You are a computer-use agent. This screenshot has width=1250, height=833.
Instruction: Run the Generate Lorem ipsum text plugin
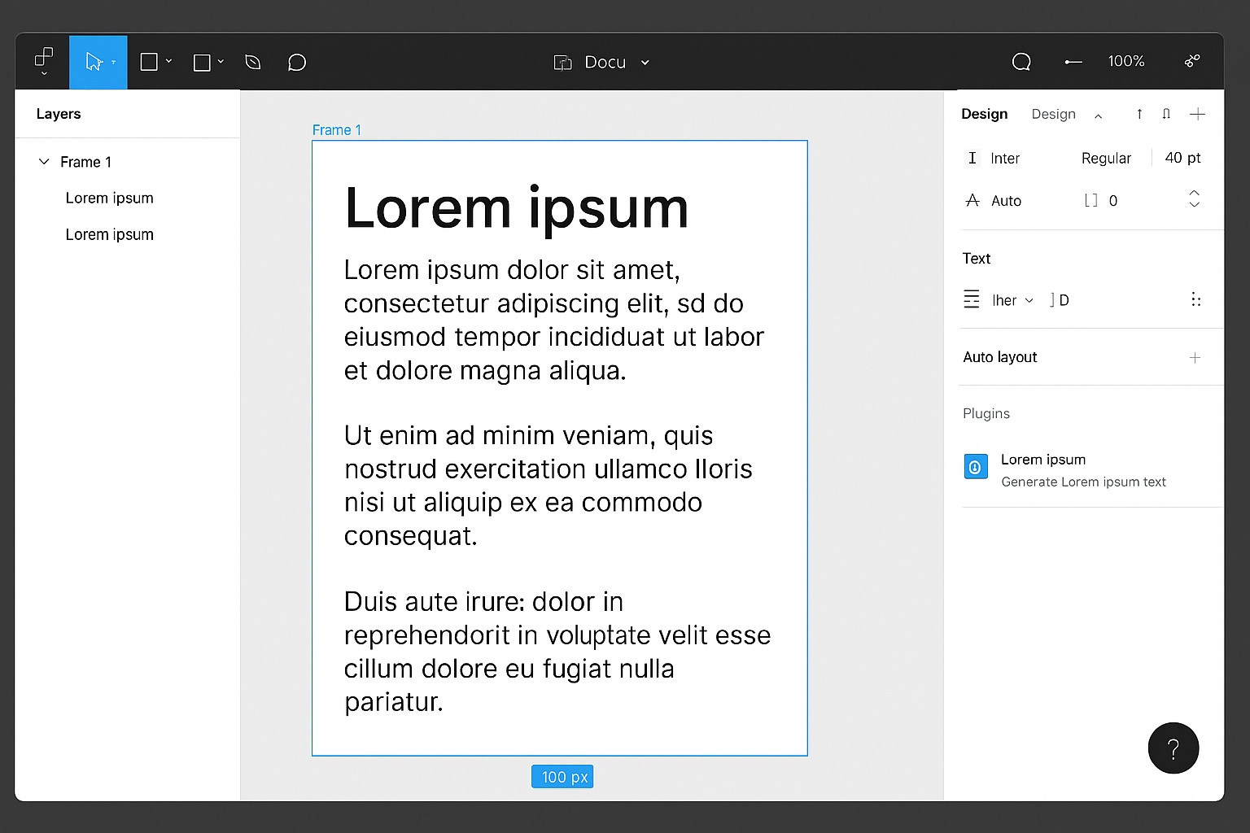[1083, 482]
